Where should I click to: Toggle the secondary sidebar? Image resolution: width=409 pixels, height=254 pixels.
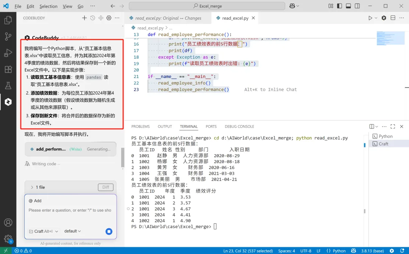click(357, 6)
